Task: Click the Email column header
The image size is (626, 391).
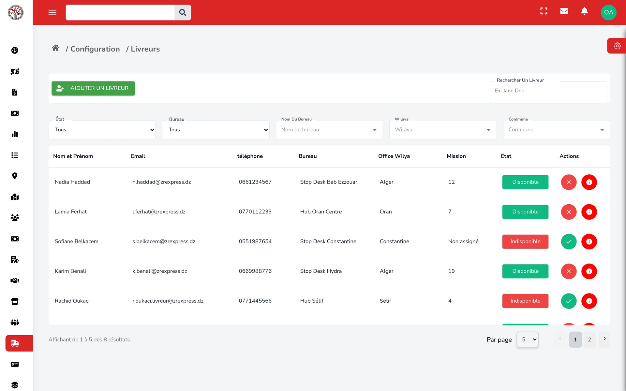Action: [138, 156]
